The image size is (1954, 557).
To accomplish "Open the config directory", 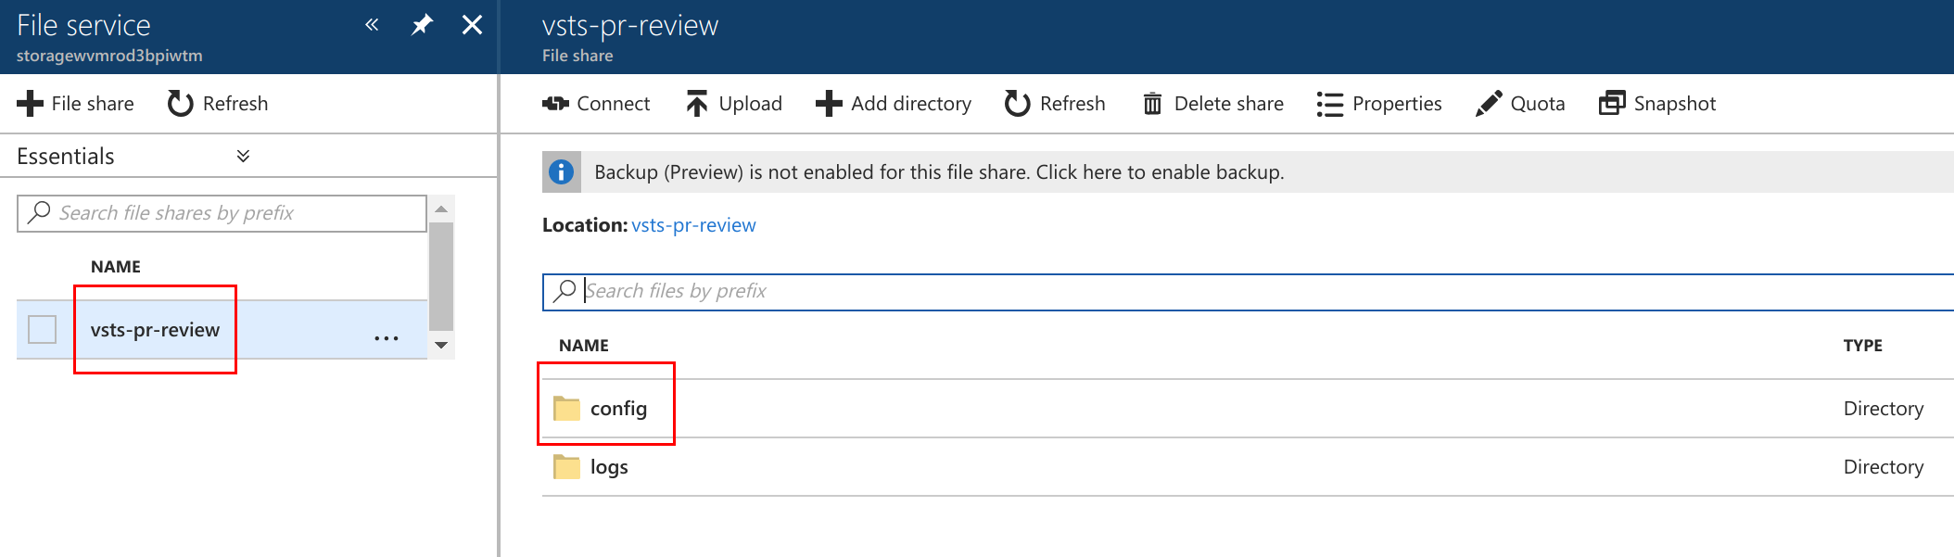I will coord(618,409).
